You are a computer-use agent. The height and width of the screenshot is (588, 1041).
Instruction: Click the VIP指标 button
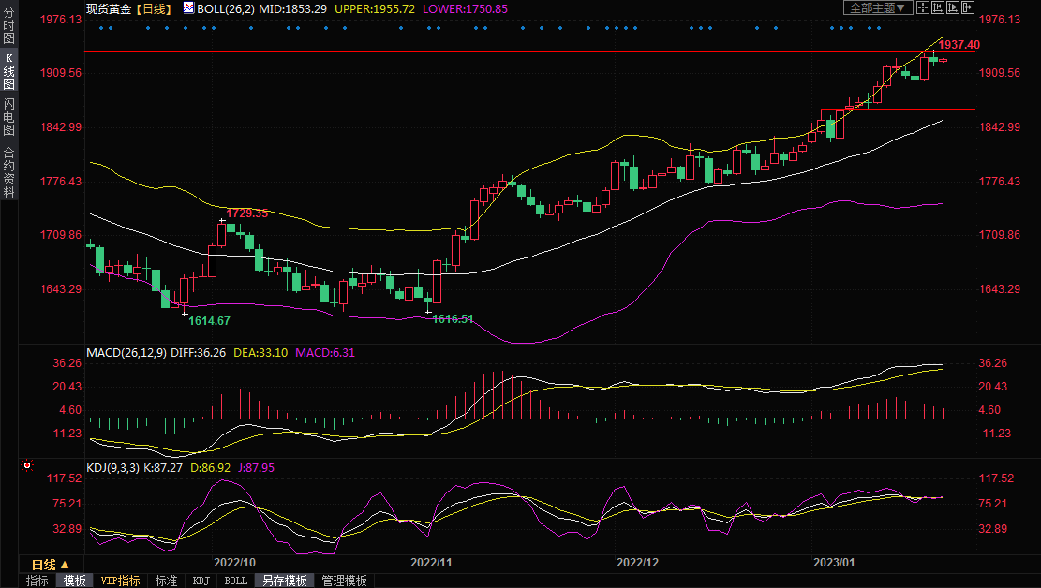(x=120, y=581)
